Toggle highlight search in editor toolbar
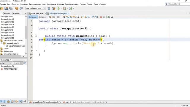 coord(75,17)
